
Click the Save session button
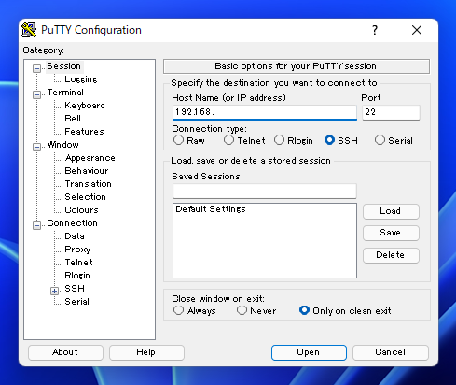pyautogui.click(x=391, y=233)
